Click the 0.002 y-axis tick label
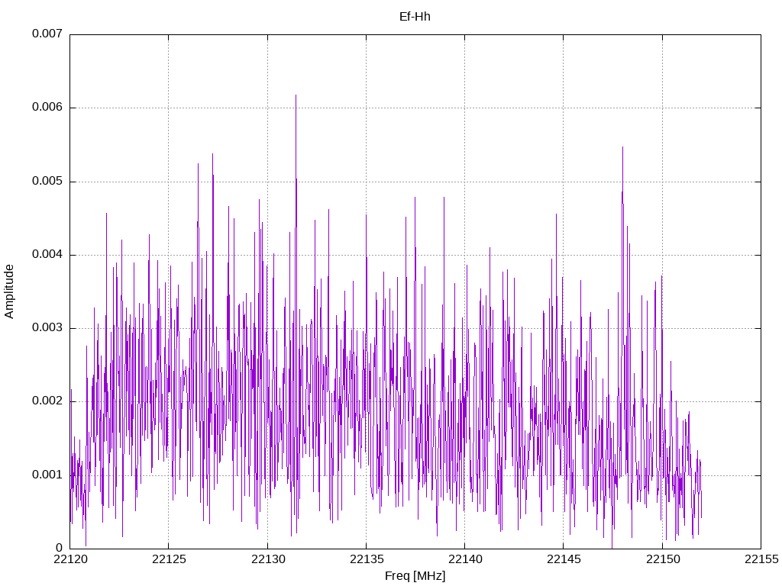The width and height of the screenshot is (782, 586). click(47, 401)
